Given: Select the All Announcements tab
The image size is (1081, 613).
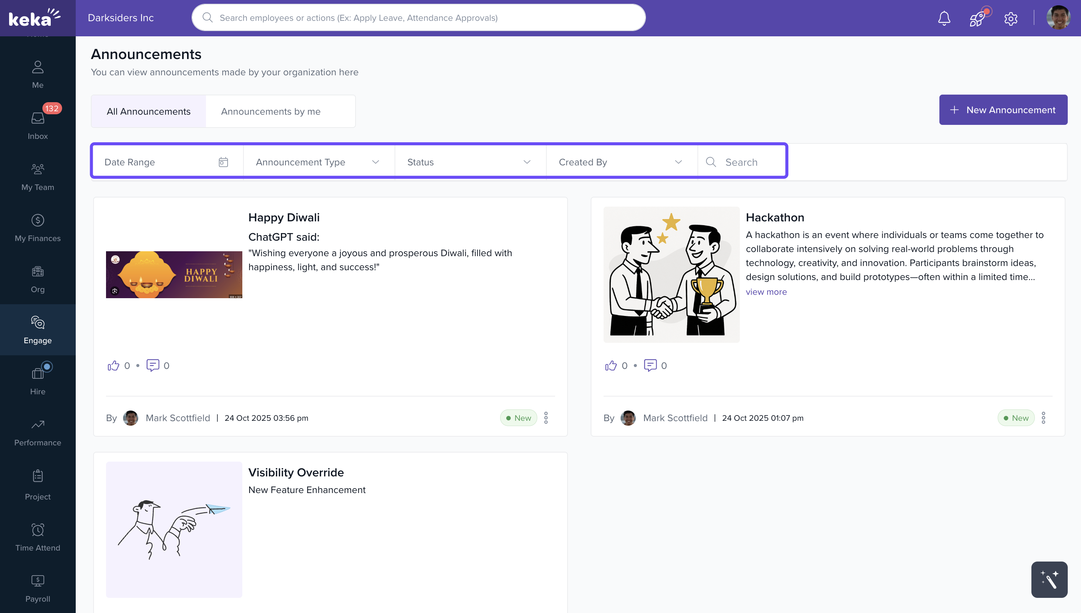Looking at the screenshot, I should (x=148, y=112).
